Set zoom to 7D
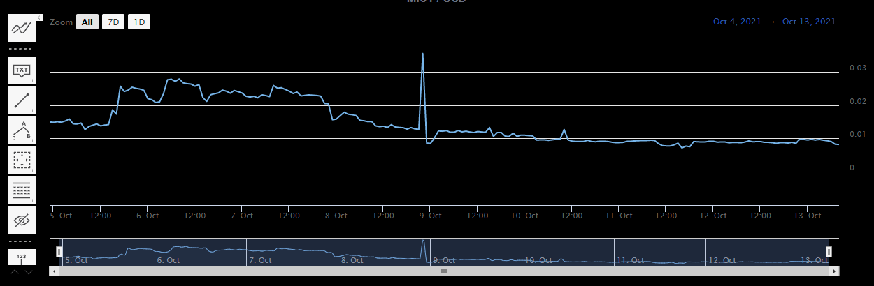This screenshot has height=286, width=874. tap(113, 22)
